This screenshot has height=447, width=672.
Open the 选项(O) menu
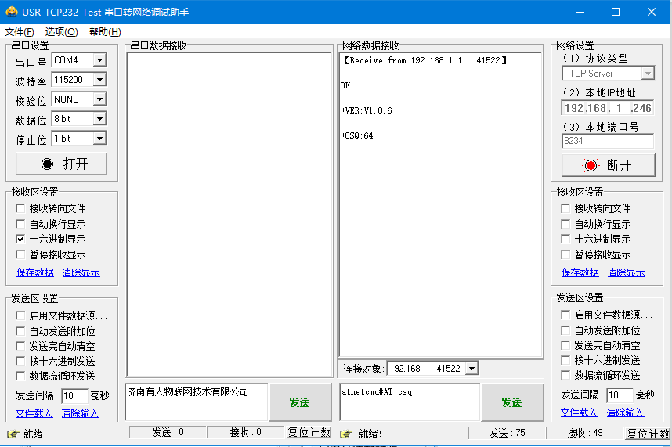pyautogui.click(x=61, y=32)
